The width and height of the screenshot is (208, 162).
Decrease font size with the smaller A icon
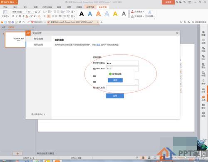click(x=40, y=12)
